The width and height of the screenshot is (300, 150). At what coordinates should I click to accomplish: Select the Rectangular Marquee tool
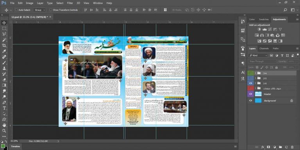pos(4,28)
